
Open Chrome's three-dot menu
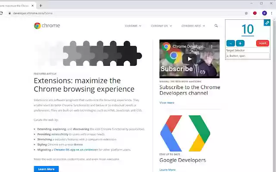click(x=272, y=13)
